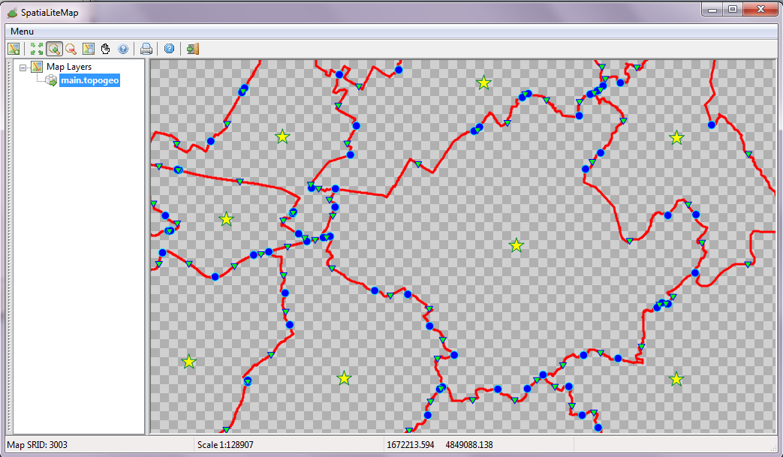Maximize the SpatiaLiteMap window
Screen dimensions: 783x457
(733, 10)
